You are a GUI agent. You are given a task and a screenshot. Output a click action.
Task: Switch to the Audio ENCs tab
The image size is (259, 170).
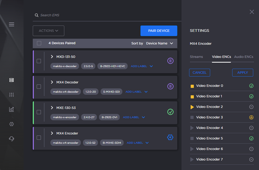tap(243, 57)
